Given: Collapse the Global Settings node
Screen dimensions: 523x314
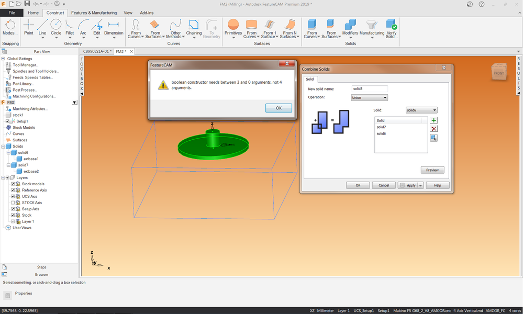Looking at the screenshot, I should coord(3,59).
